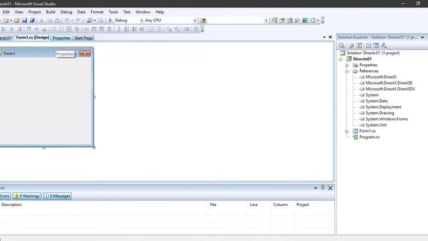
Task: Click the Redo arrow icon
Action: [78, 21]
